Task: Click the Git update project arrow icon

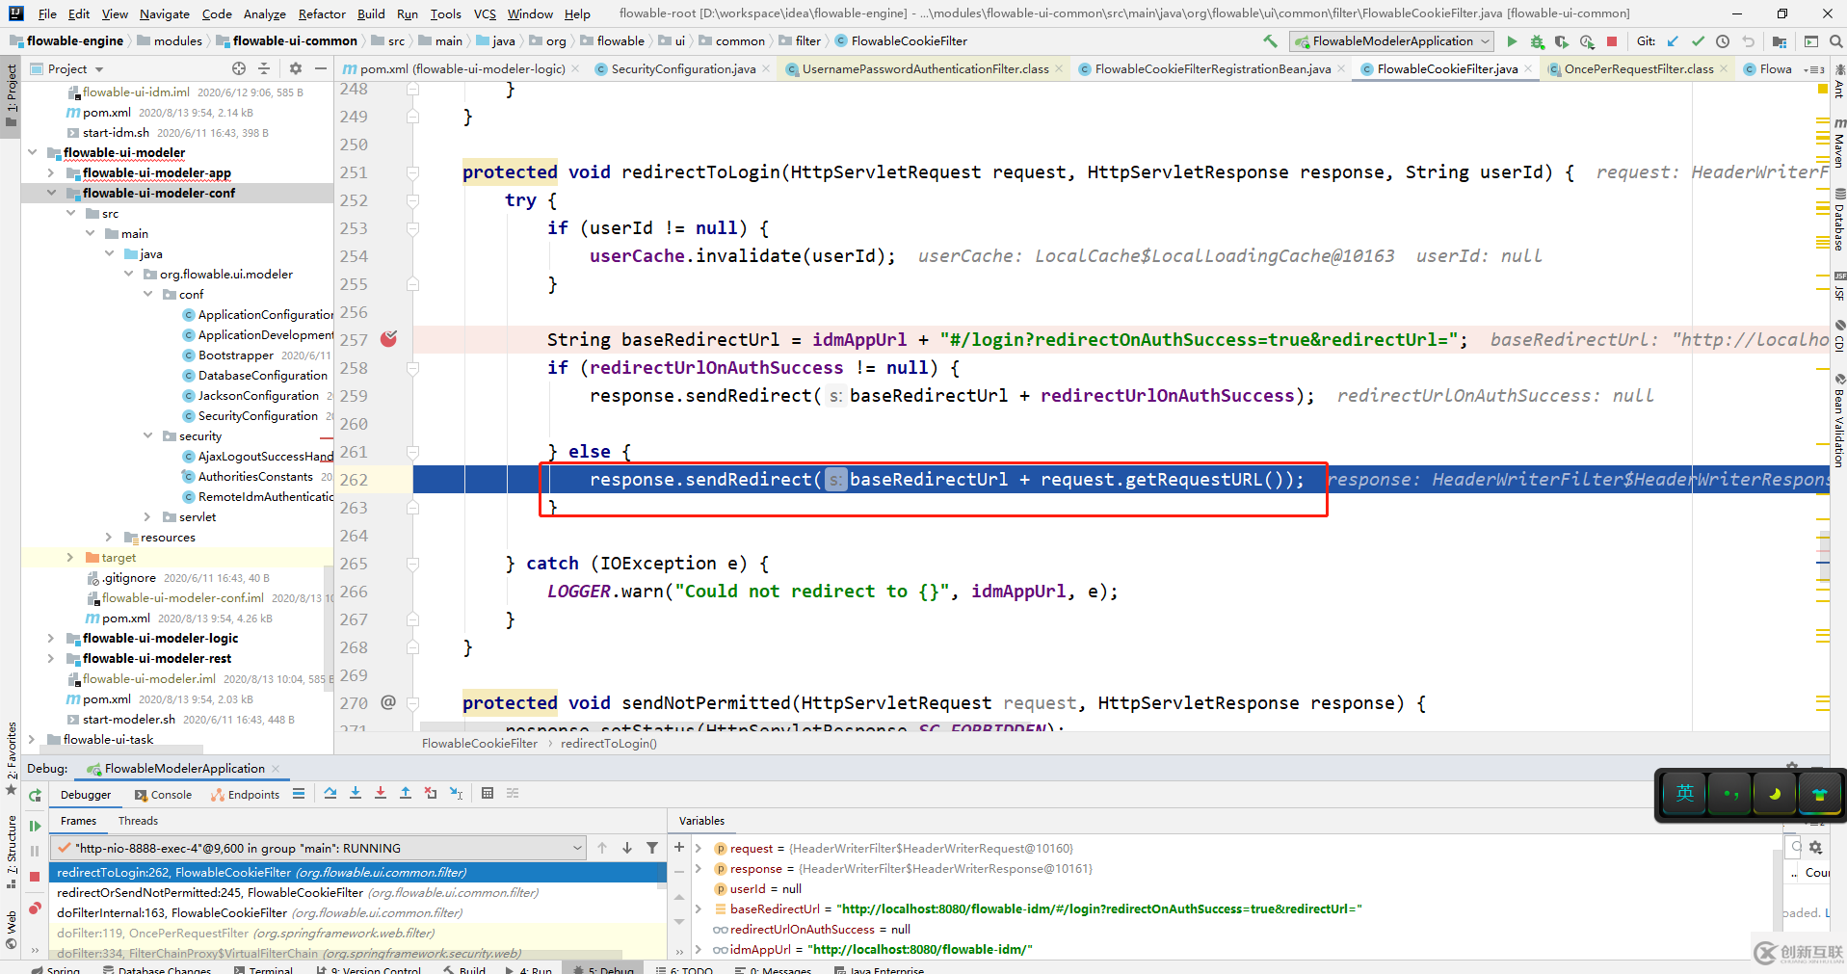Action: pos(1673,41)
